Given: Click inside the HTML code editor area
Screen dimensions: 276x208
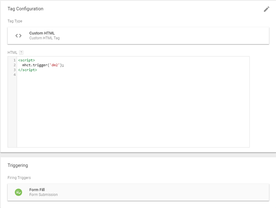Looking at the screenshot, I should [x=133, y=102].
